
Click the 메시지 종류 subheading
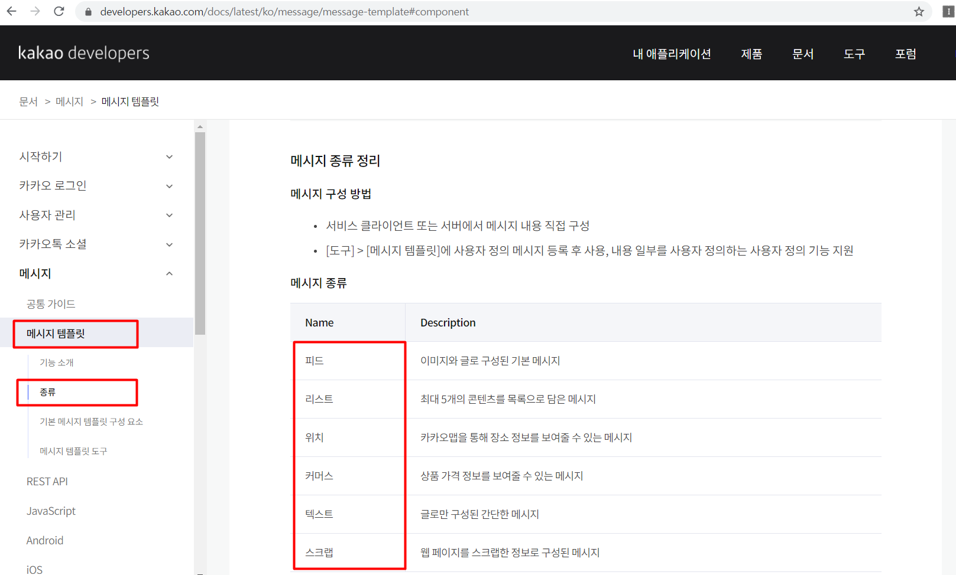point(318,283)
